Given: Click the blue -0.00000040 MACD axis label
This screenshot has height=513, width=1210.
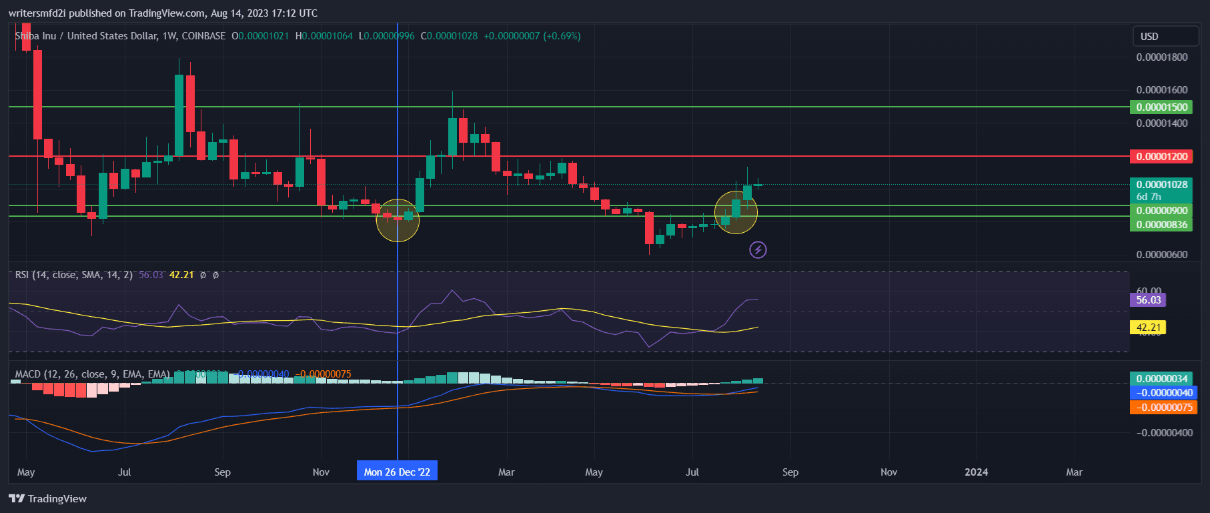Looking at the screenshot, I should pos(1163,393).
